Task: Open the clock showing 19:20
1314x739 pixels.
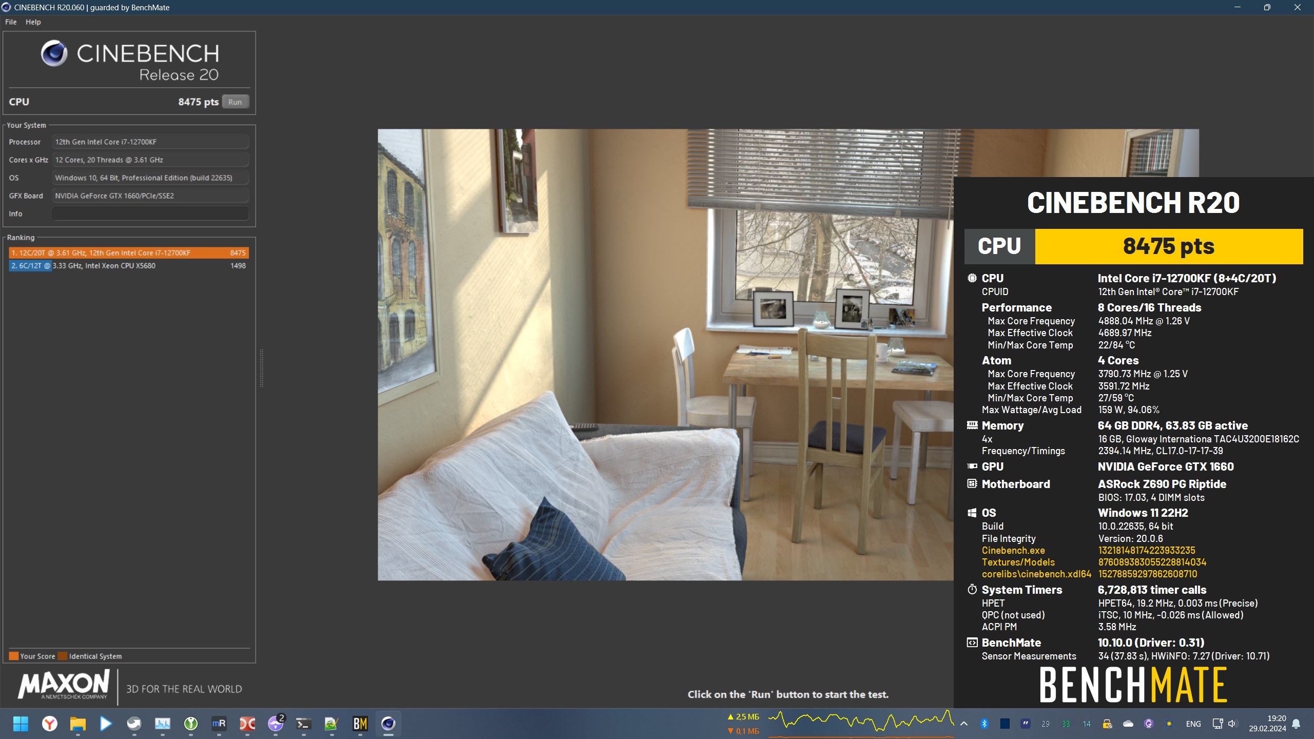Action: coord(1267,724)
